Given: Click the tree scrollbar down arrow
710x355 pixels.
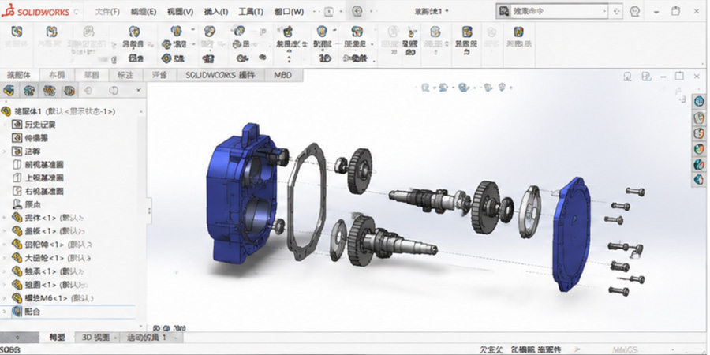Looking at the screenshot, I should point(141,326).
